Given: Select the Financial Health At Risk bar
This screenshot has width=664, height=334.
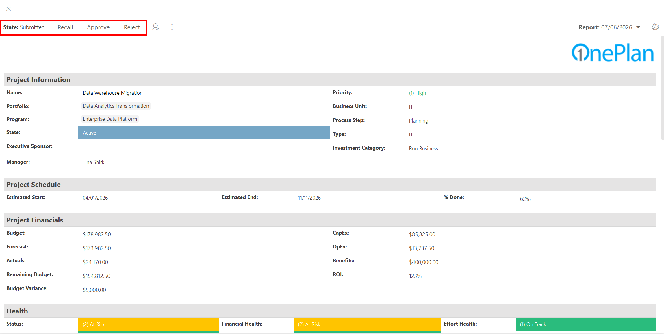Looking at the screenshot, I should 367,324.
